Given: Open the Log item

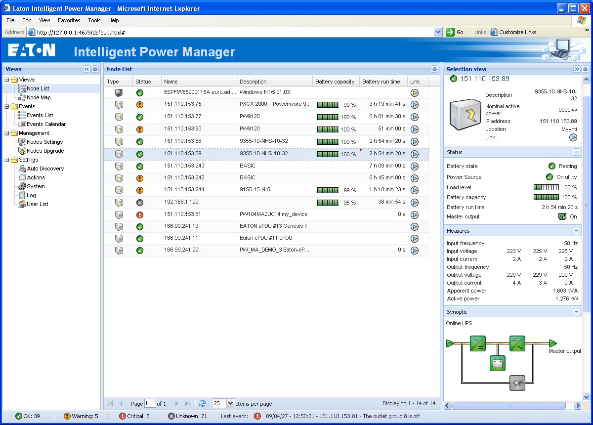Looking at the screenshot, I should pyautogui.click(x=31, y=195).
